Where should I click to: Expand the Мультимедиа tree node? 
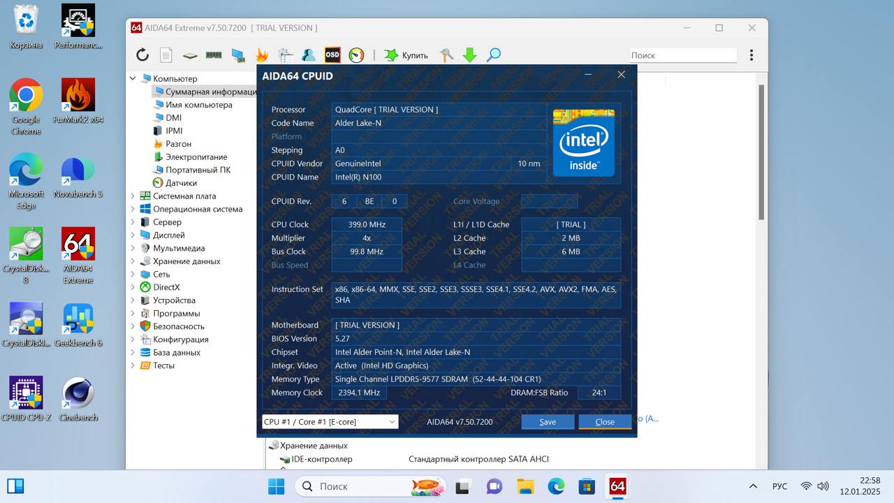[x=133, y=248]
